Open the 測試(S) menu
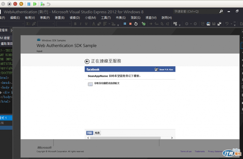 pos(135,18)
